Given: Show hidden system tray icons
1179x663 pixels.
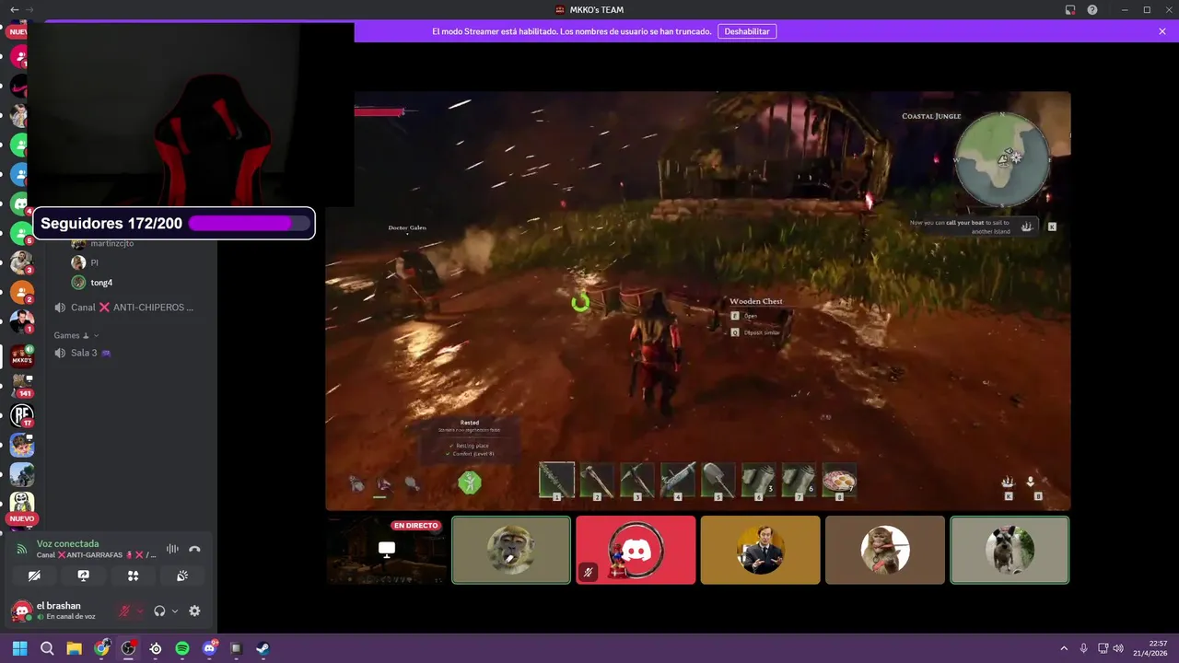Looking at the screenshot, I should pyautogui.click(x=1064, y=648).
